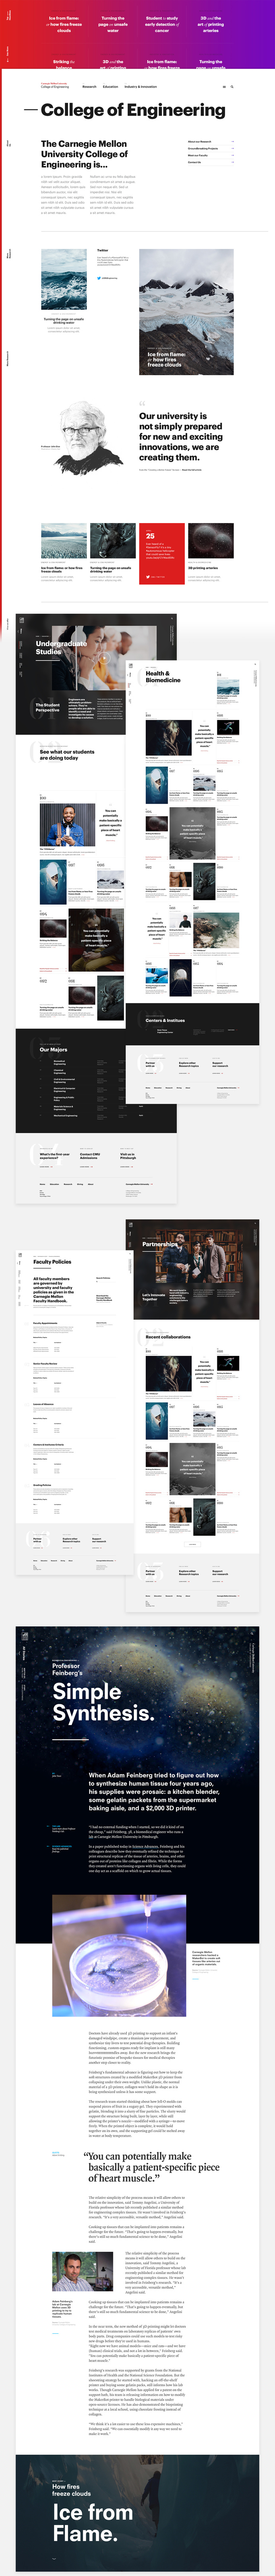275x2576 pixels.
Task: Open What's the first-year experience? link
Action: tap(55, 1156)
